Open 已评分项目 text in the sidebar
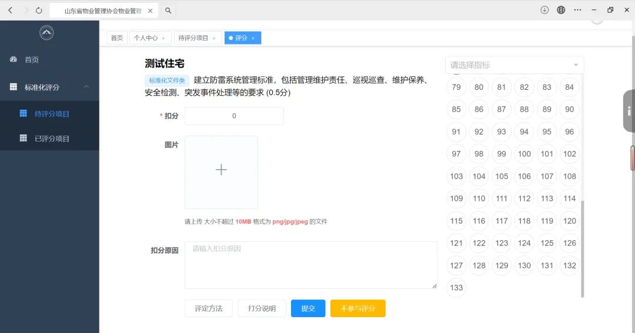Screen dimensions: 635x333 click(x=52, y=139)
